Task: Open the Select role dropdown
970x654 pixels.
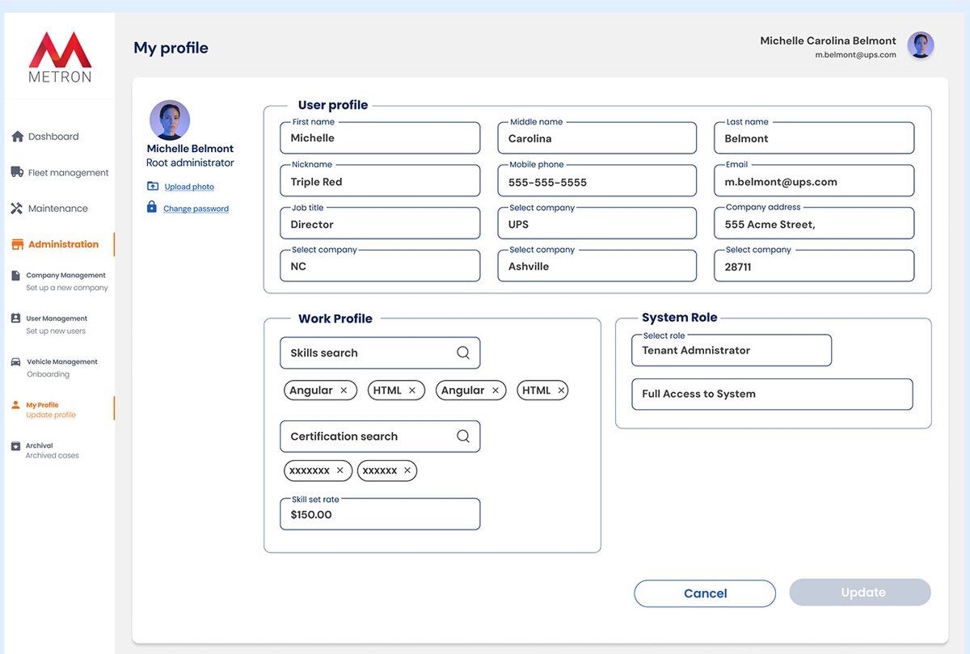Action: (732, 350)
